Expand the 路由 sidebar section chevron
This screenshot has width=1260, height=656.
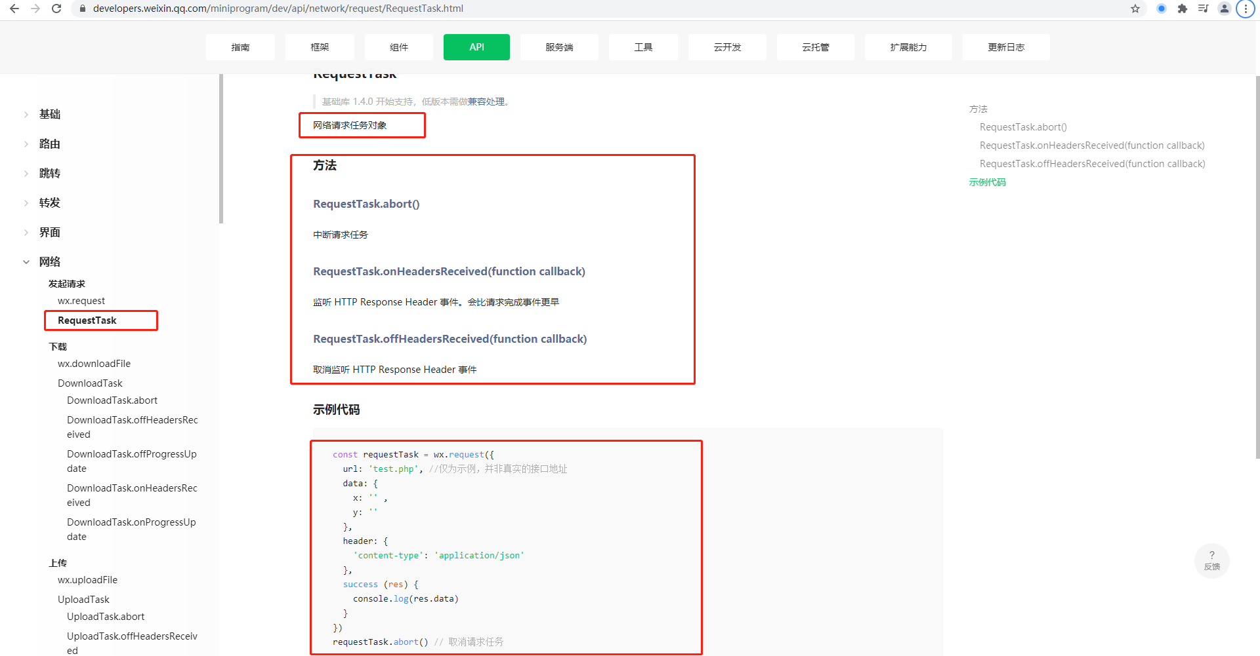(x=26, y=144)
